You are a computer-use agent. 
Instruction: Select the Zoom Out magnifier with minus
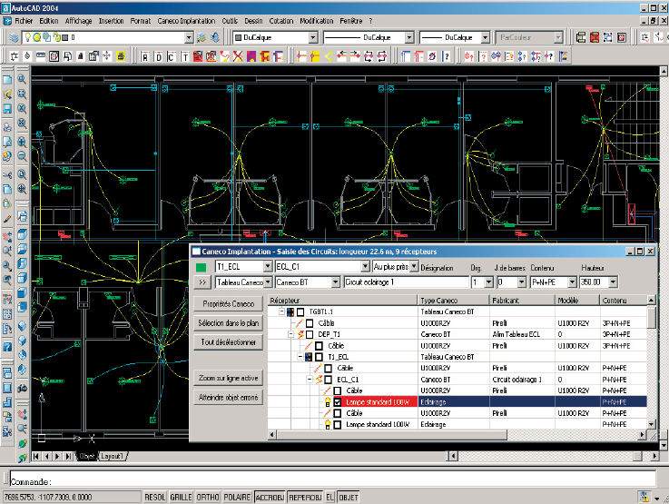22,156
